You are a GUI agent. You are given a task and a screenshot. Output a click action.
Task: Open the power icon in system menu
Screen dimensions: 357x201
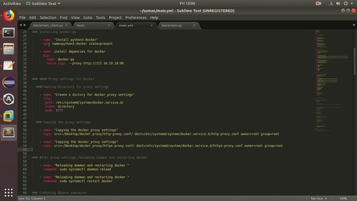[346, 3]
